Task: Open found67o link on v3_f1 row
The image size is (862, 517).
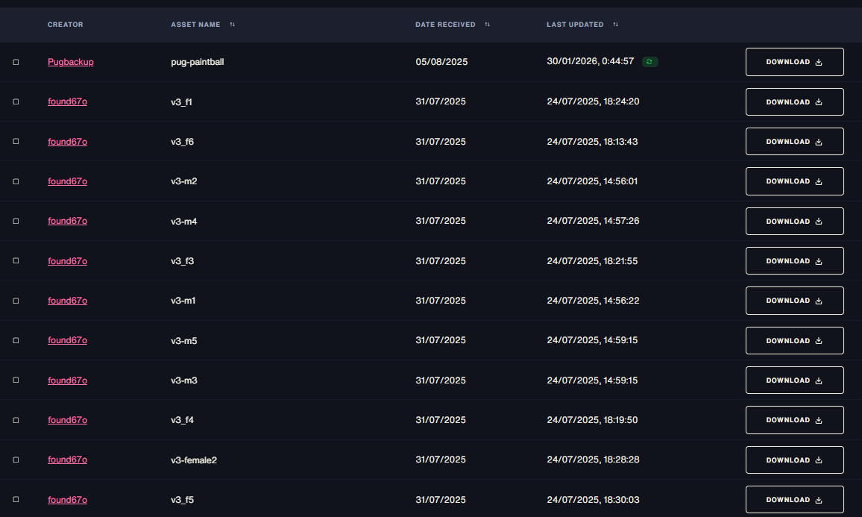Action: tap(67, 101)
